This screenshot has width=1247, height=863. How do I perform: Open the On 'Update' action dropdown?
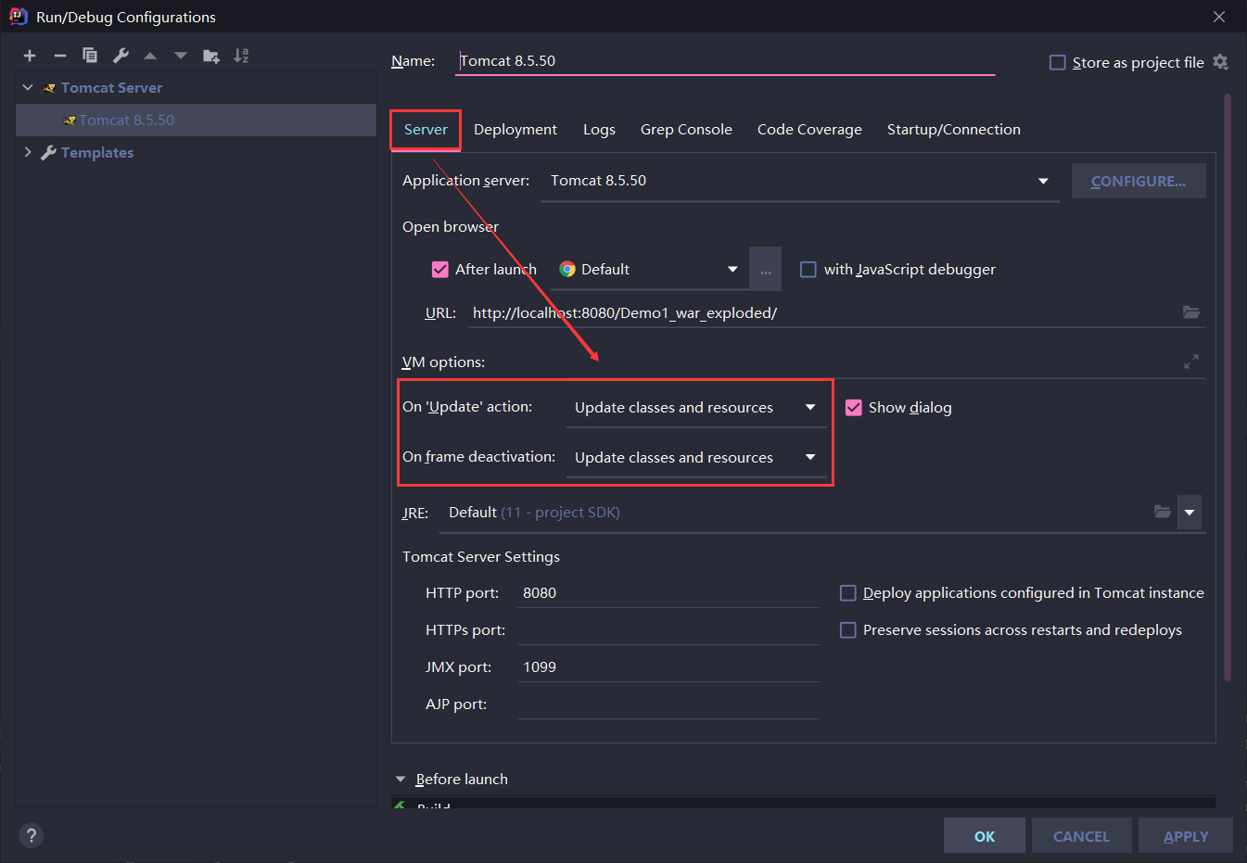tap(696, 408)
